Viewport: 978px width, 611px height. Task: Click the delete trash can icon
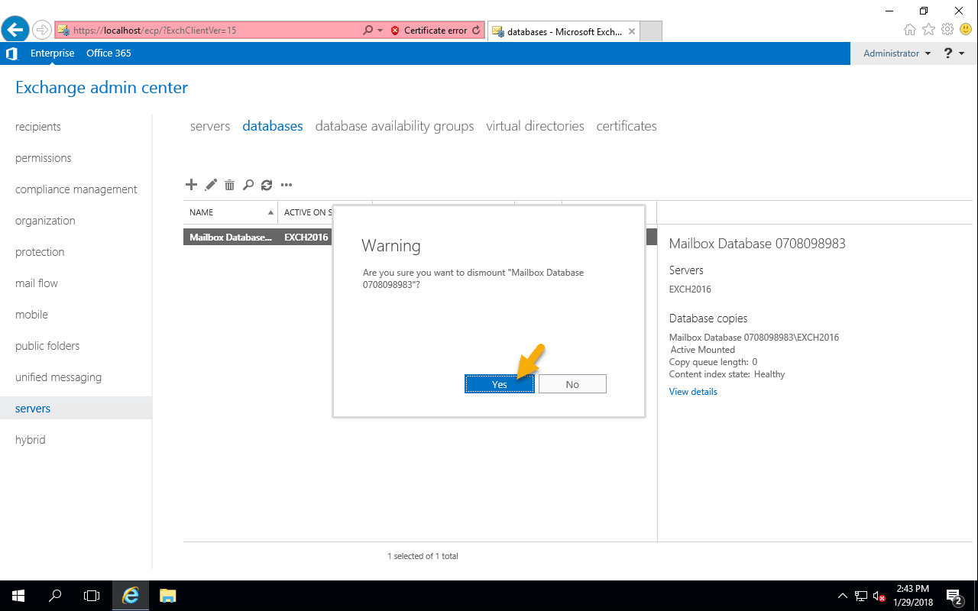pyautogui.click(x=229, y=185)
